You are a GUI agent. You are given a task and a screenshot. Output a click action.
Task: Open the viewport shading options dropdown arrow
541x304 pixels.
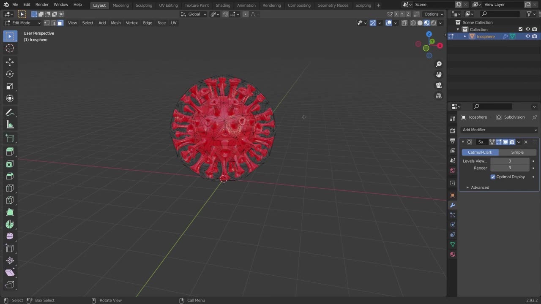tap(440, 23)
